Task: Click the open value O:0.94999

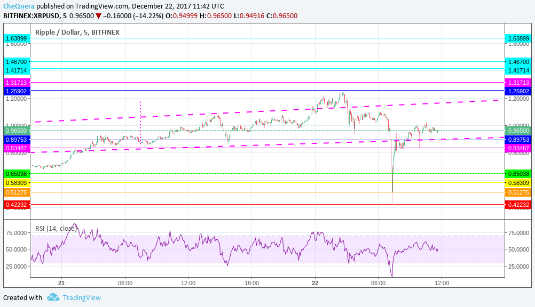Action: 181,15
